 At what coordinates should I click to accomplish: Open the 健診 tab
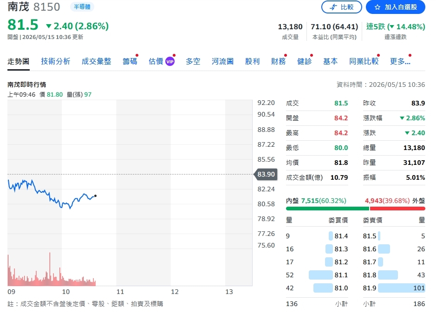click(x=305, y=61)
